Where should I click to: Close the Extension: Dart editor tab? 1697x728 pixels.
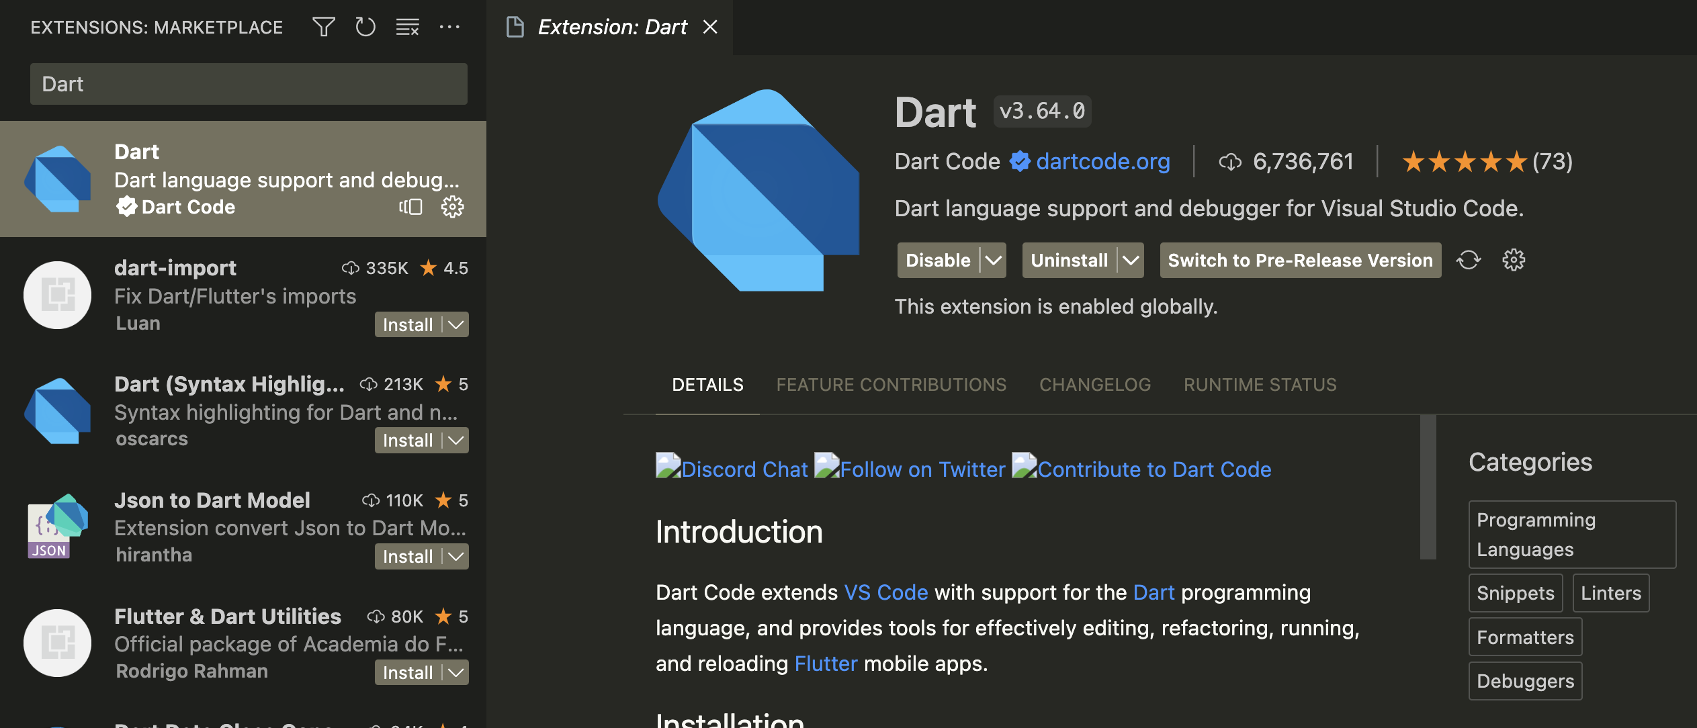[x=710, y=27]
